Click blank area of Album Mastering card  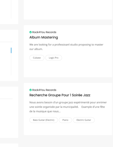68,69
